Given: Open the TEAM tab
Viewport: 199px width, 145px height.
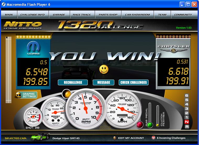Looking at the screenshot, I should tap(162, 15).
